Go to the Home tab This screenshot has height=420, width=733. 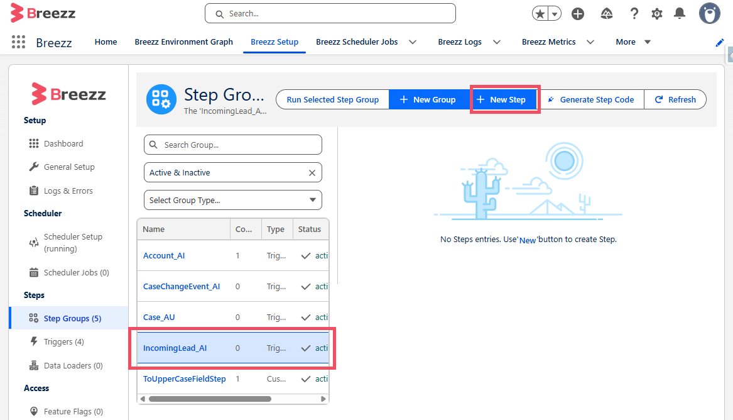pyautogui.click(x=106, y=41)
